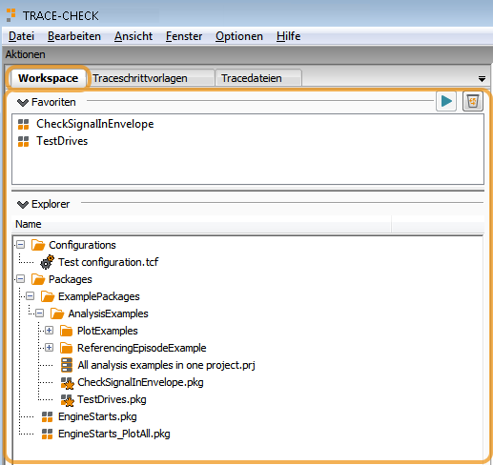Select CheckSignalInEnvelope.pkg in Explorer
This screenshot has width=493, height=465.
click(140, 382)
